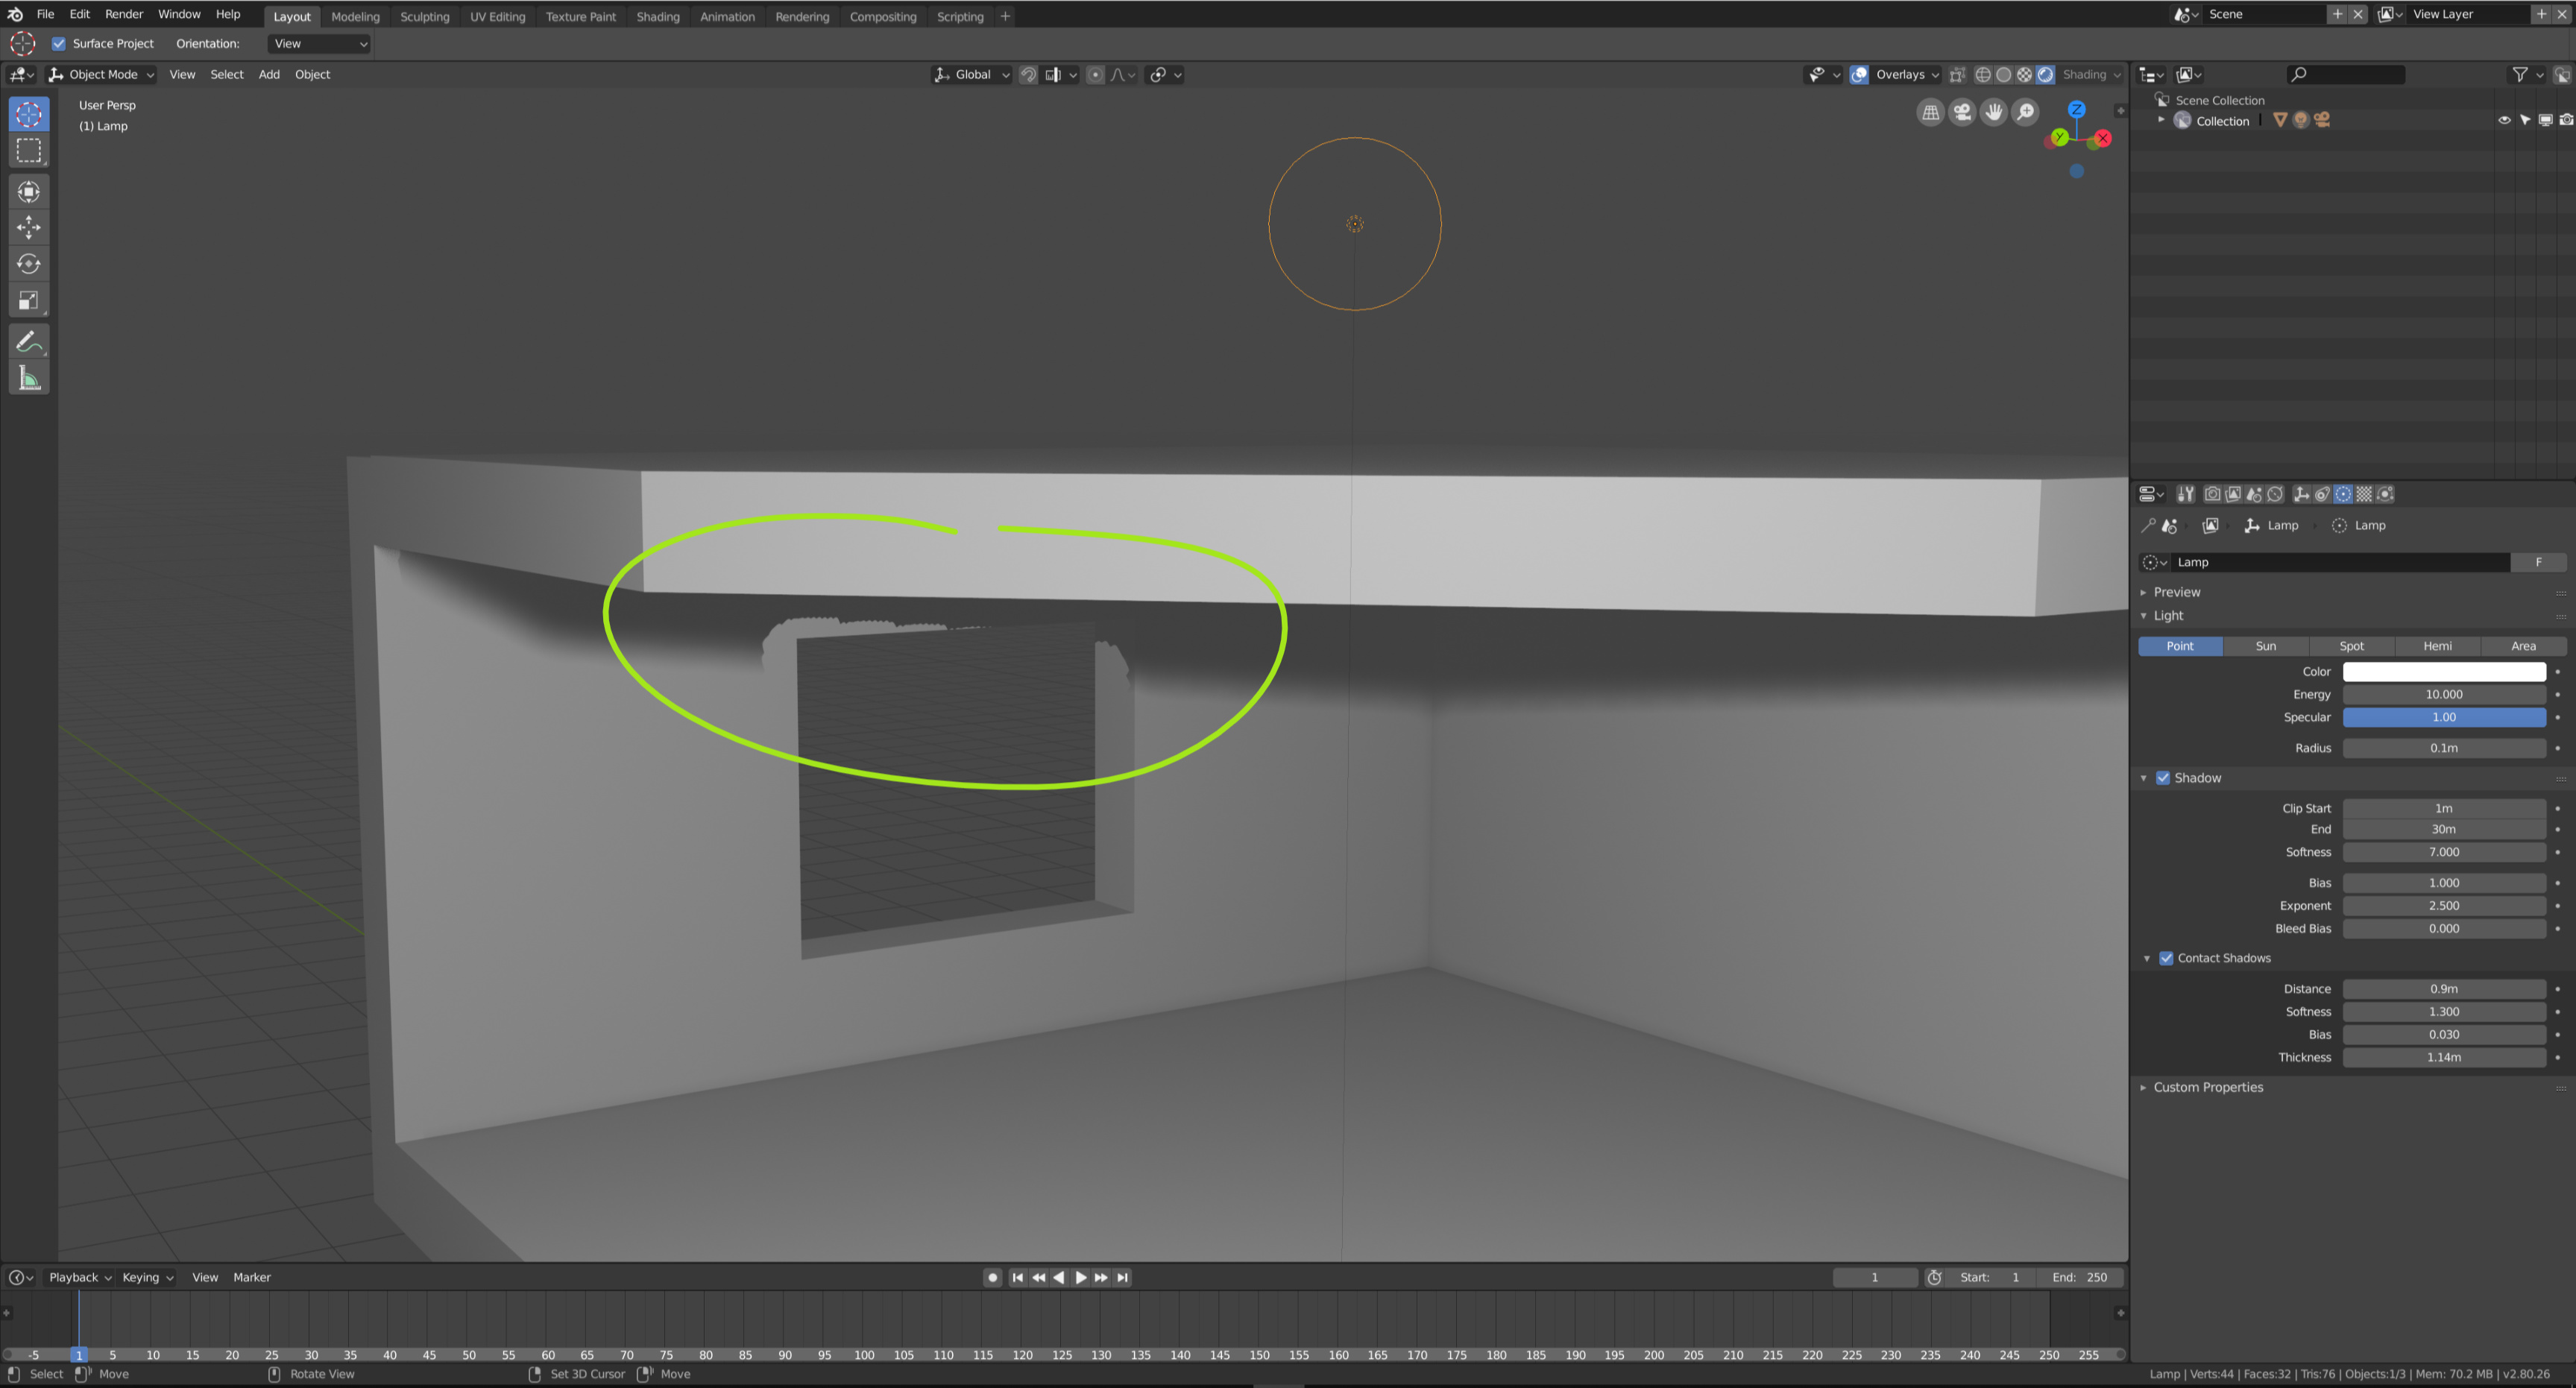This screenshot has height=1388, width=2576.
Task: Switch to the Shading workspace tab
Action: coord(658,16)
